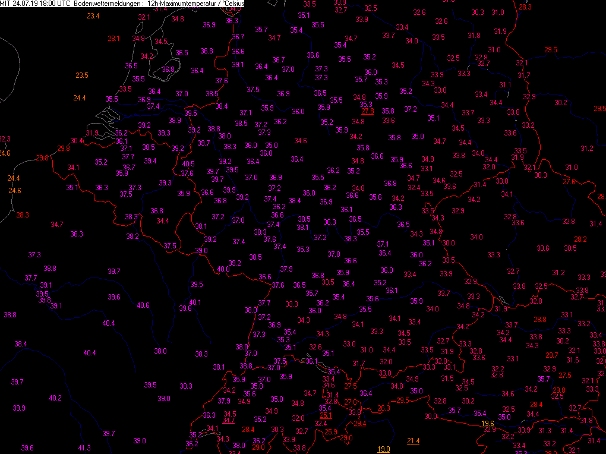Click the underlined 25.1 temperature value
The image size is (606, 454).
tap(326, 415)
